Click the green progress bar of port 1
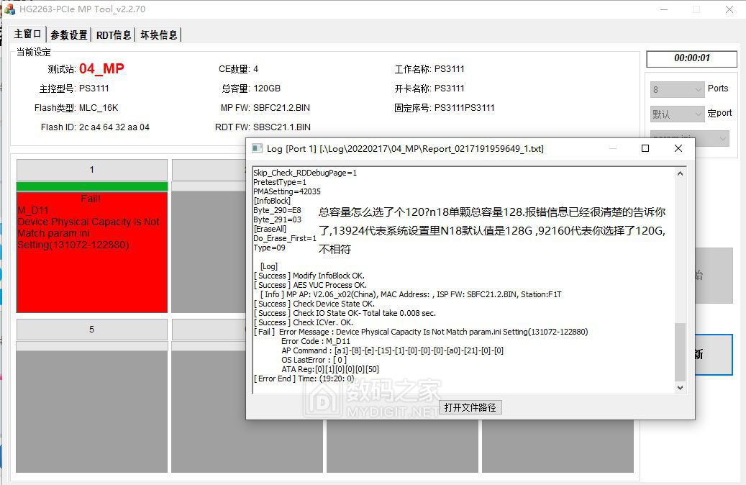This screenshot has width=746, height=485. (x=92, y=186)
